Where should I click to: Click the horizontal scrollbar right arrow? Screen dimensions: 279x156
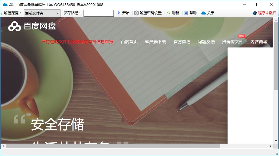[x=271, y=146]
